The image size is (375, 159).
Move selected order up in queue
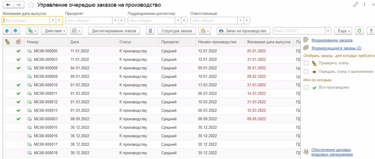[x=7, y=31]
